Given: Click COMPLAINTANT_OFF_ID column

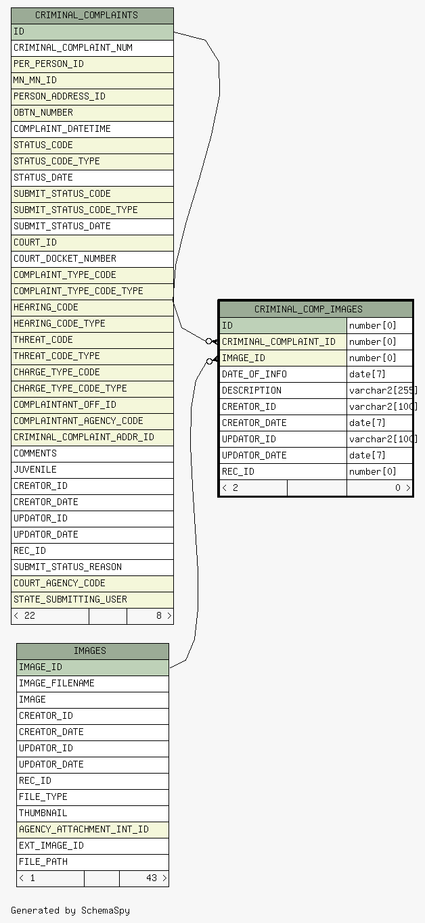Looking at the screenshot, I should click(93, 405).
